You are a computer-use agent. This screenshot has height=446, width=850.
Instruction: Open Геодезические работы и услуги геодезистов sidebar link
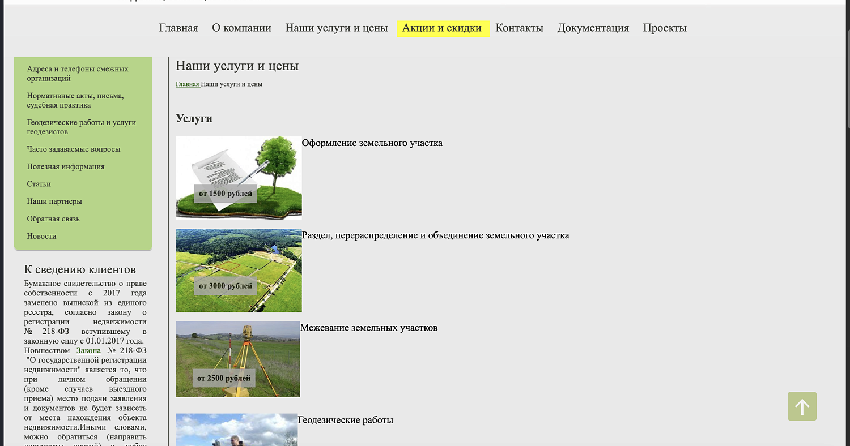click(x=81, y=127)
